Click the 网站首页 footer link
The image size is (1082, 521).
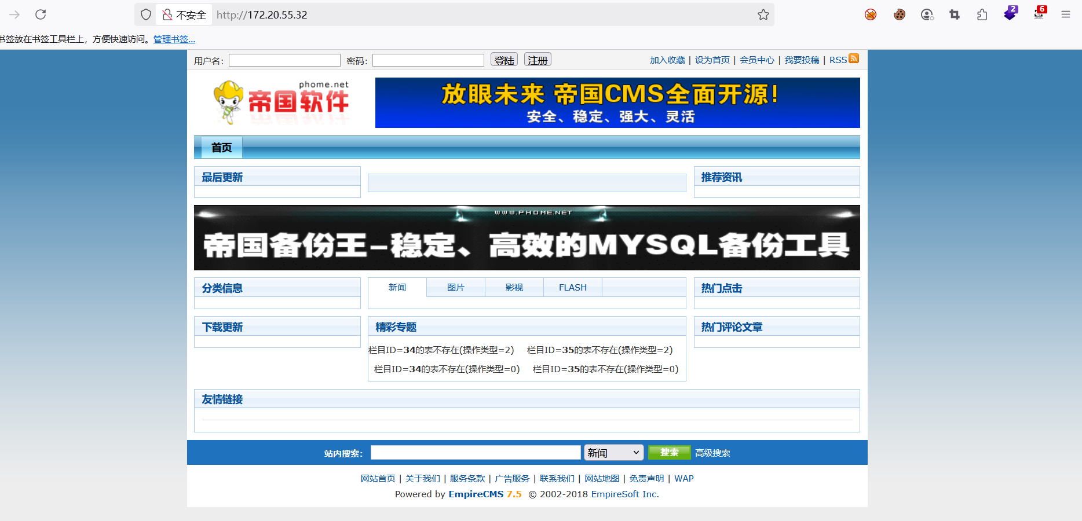[378, 479]
